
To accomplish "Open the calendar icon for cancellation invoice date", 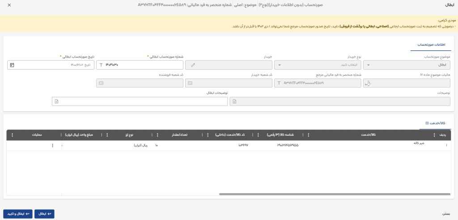I will (12, 65).
